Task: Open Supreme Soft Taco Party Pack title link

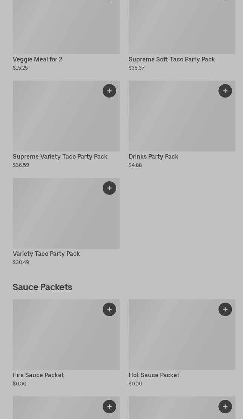Action: coord(172,59)
